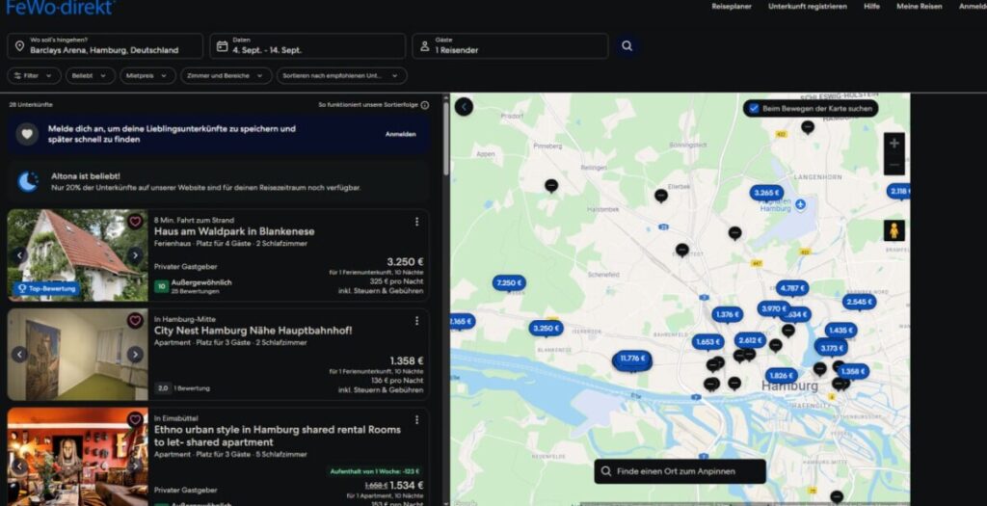Click the 'Altona ist beliebt!' notice
Screen dimensions: 987x506
pos(219,182)
